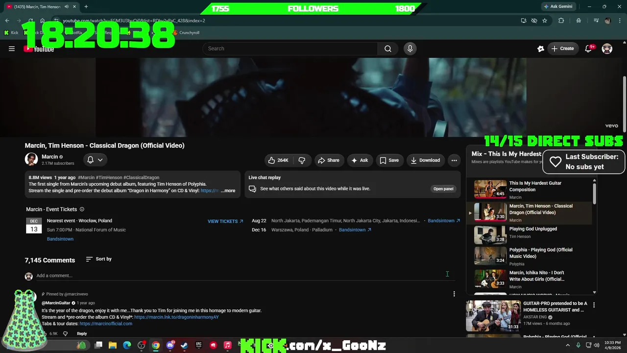Open a new Chrome tab
This screenshot has height=353, width=627.
[86, 6]
